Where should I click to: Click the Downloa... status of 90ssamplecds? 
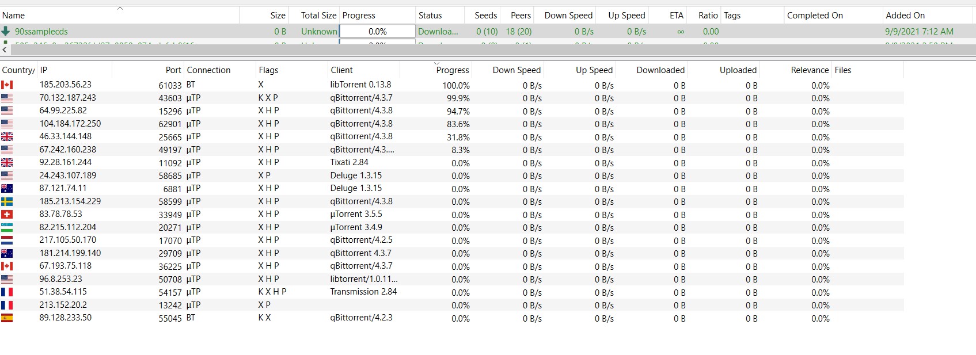tap(438, 32)
